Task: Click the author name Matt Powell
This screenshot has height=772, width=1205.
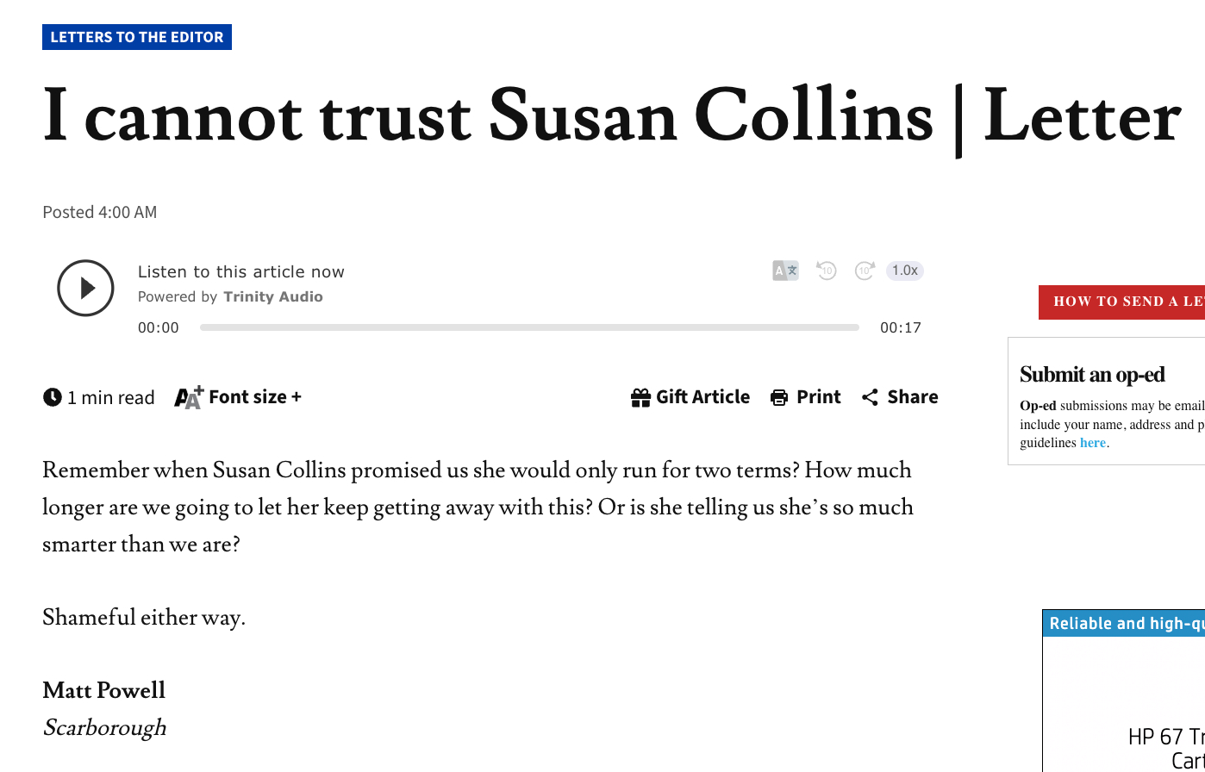Action: 103,690
